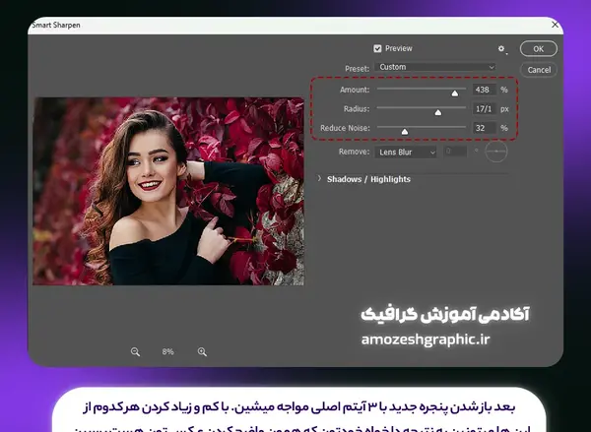
Task: Click the Remove label
Action: coord(354,152)
